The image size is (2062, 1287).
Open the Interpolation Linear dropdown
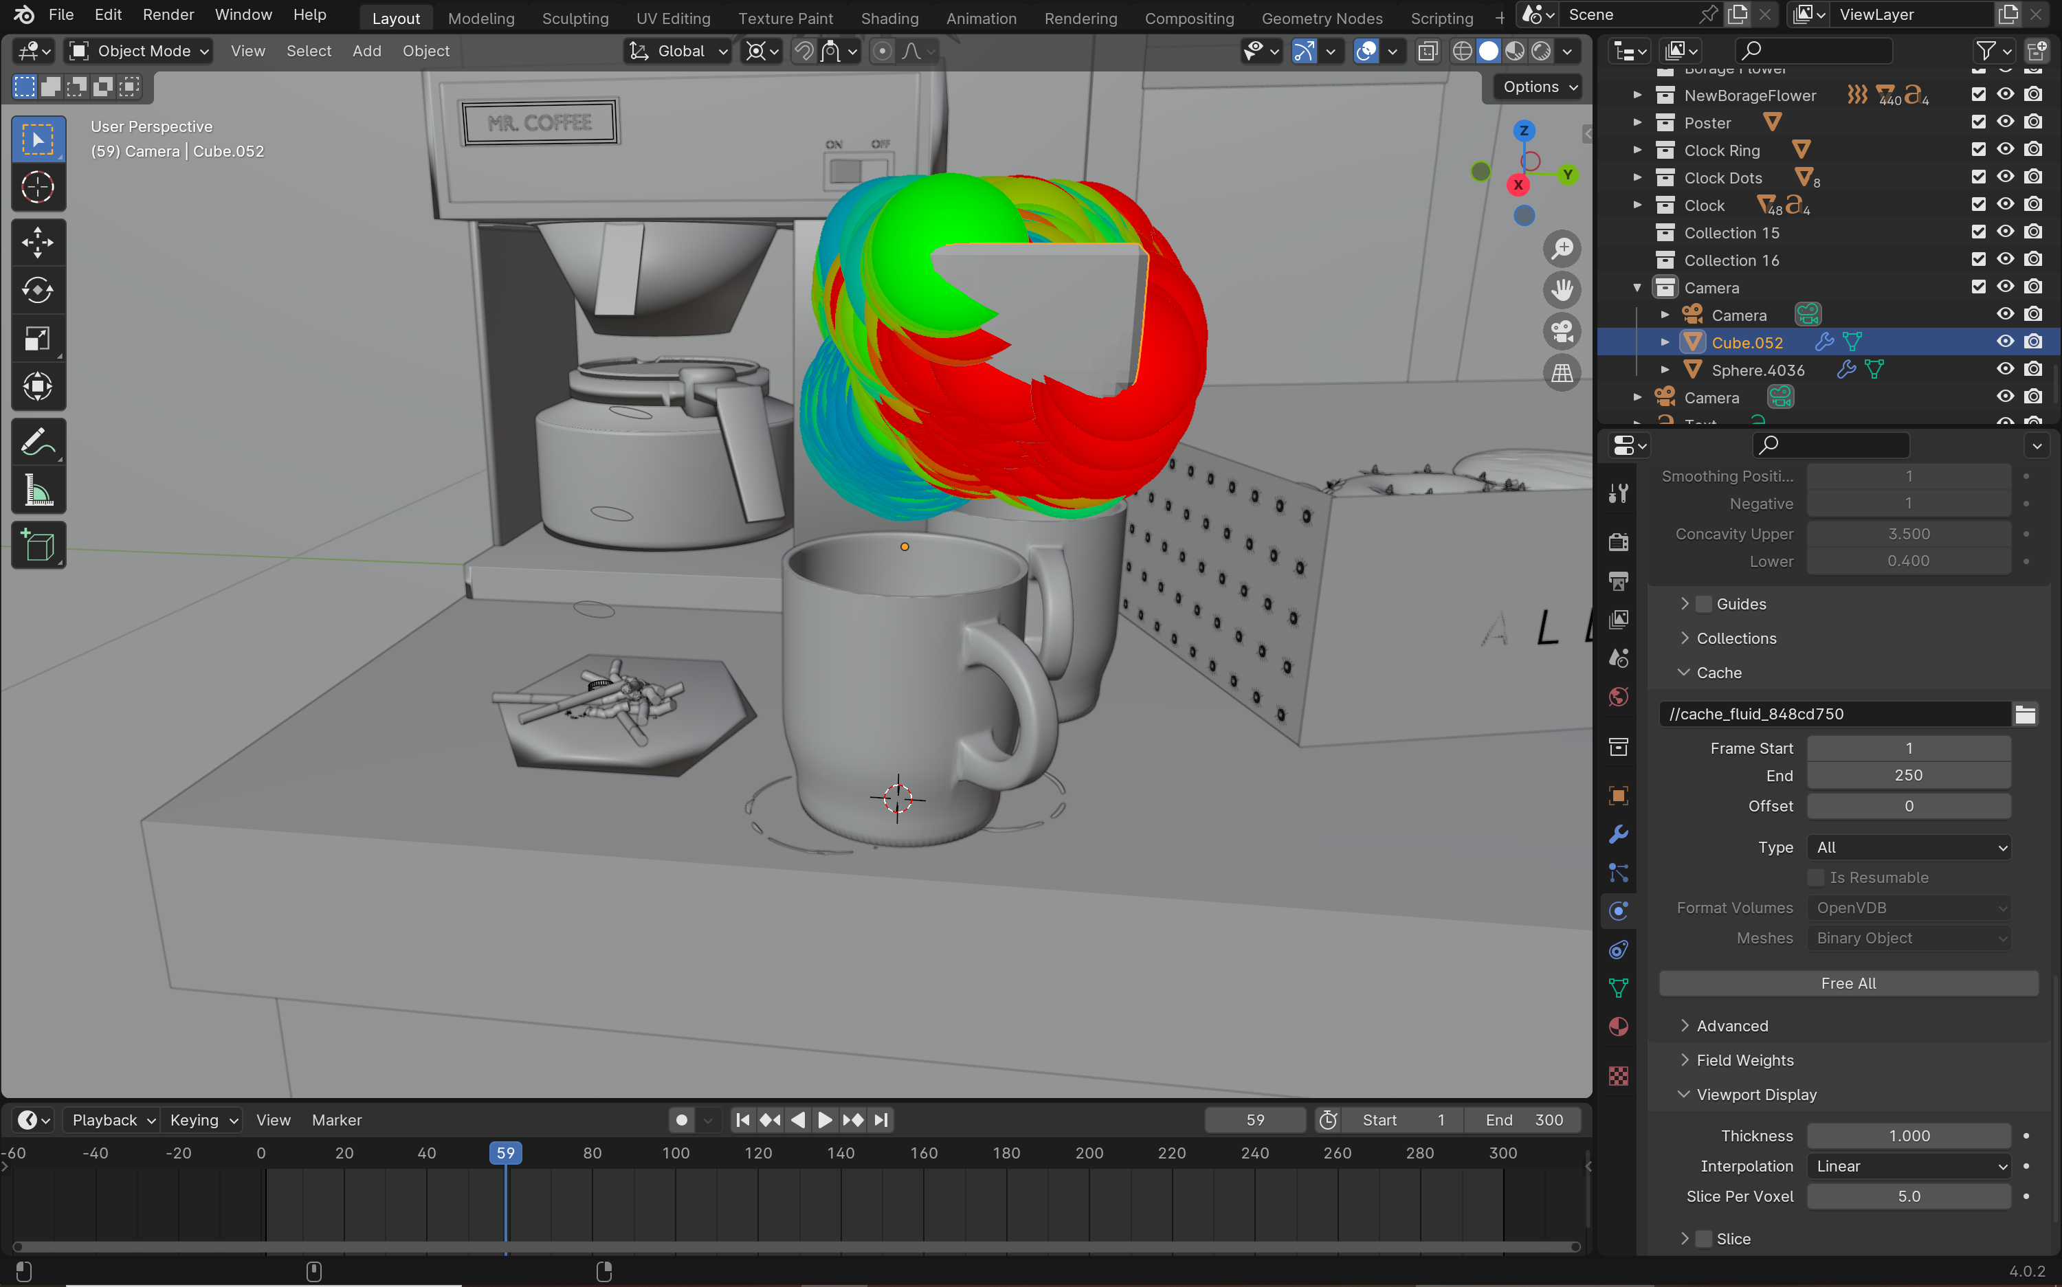coord(1909,1166)
